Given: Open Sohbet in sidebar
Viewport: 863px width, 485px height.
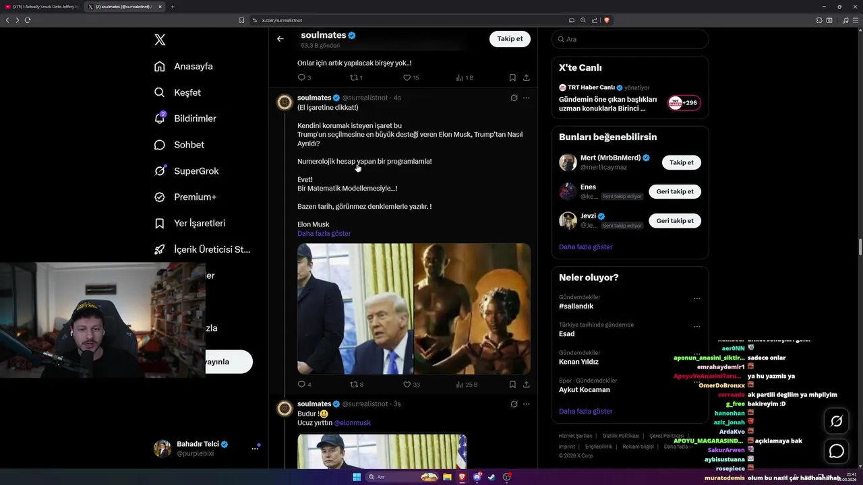Looking at the screenshot, I should tap(179, 145).
